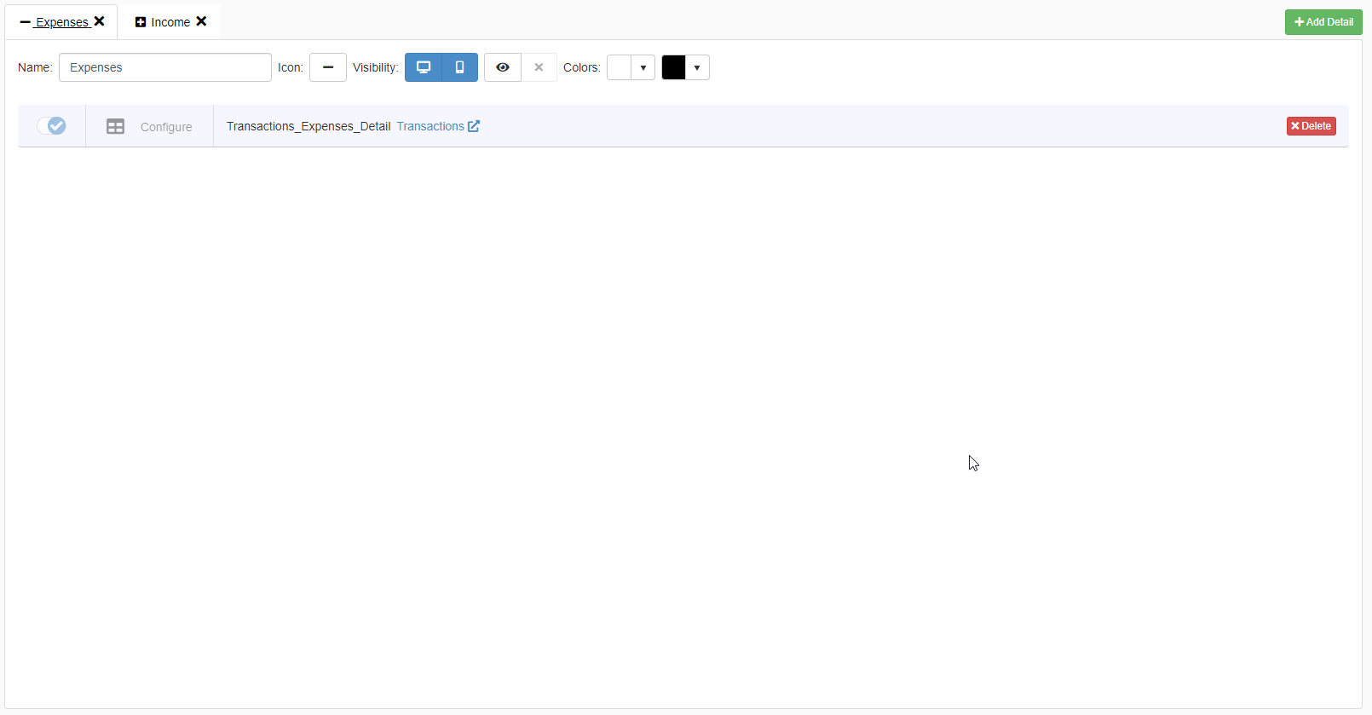
Task: Disable the Transactions_Expenses_Detail toggle switch
Action: tap(51, 126)
